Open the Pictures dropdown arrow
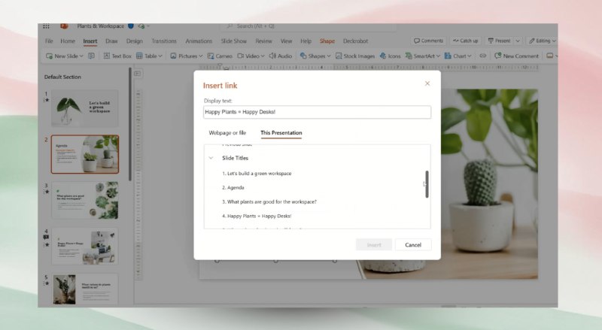This screenshot has height=330, width=602. click(x=200, y=56)
